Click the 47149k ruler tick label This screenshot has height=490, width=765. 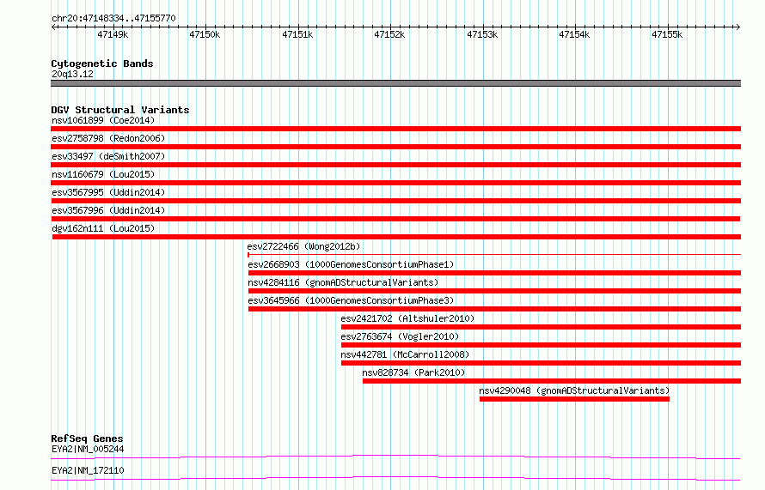pos(113,34)
